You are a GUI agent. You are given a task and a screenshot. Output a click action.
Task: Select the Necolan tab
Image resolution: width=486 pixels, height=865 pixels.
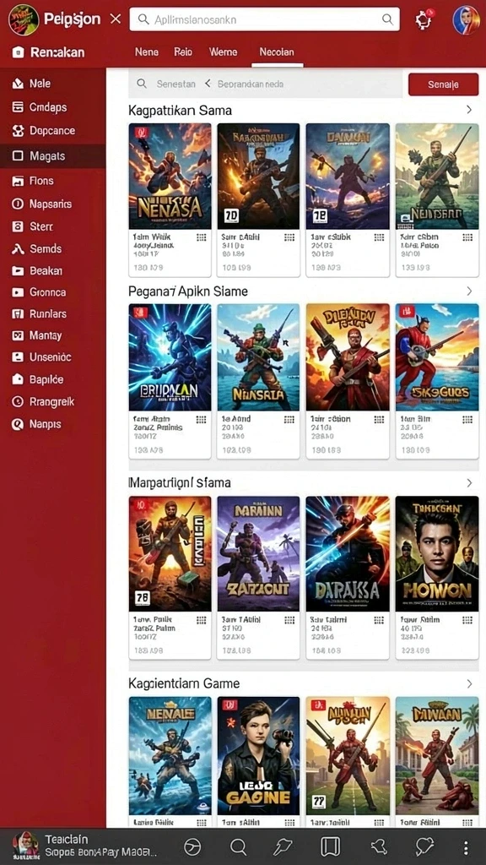coord(277,52)
